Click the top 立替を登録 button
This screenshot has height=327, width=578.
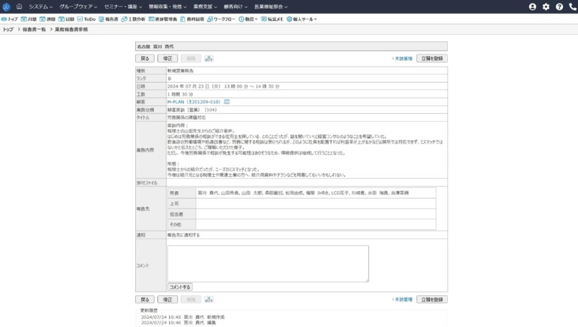coord(432,59)
